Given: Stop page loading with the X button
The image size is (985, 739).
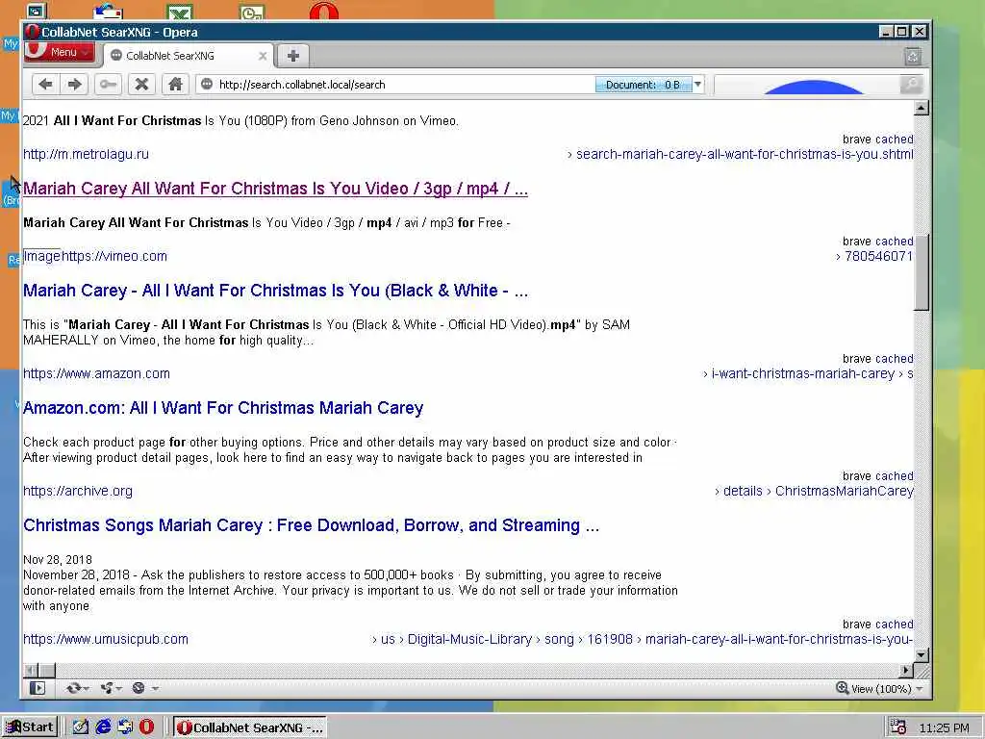Looking at the screenshot, I should click(x=141, y=85).
